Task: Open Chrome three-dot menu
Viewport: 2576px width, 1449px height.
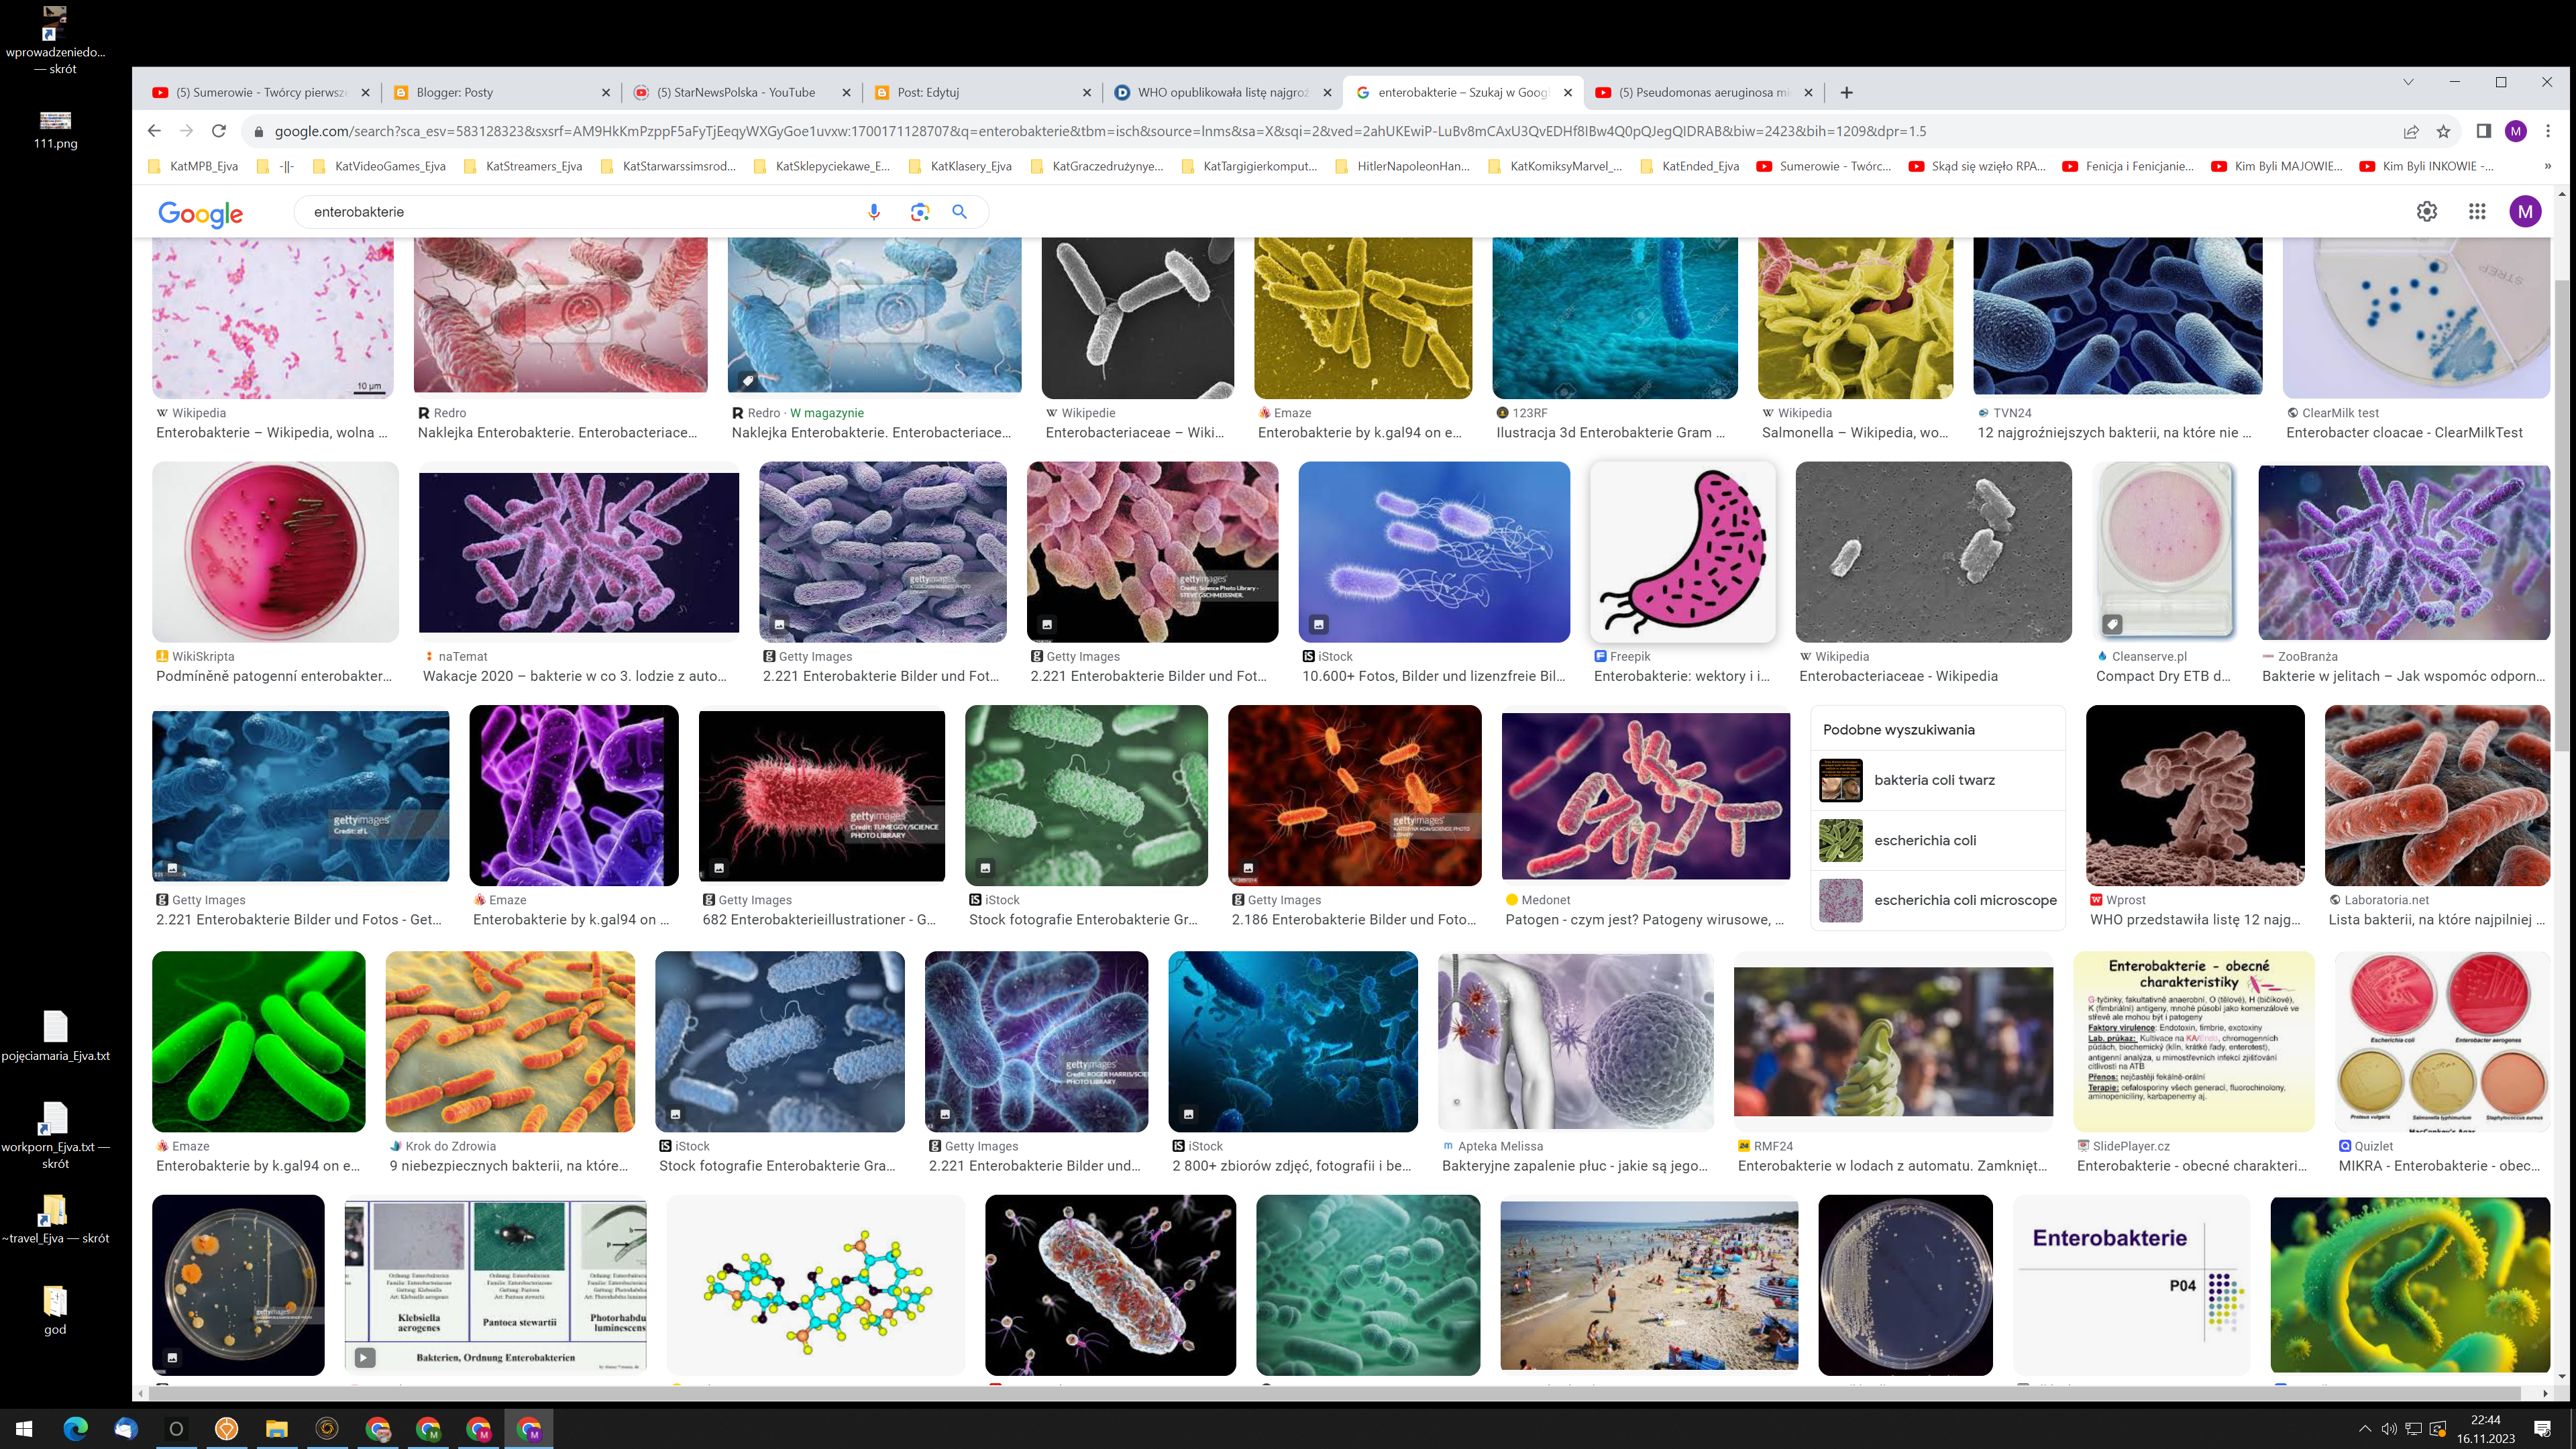Action: (x=2548, y=131)
